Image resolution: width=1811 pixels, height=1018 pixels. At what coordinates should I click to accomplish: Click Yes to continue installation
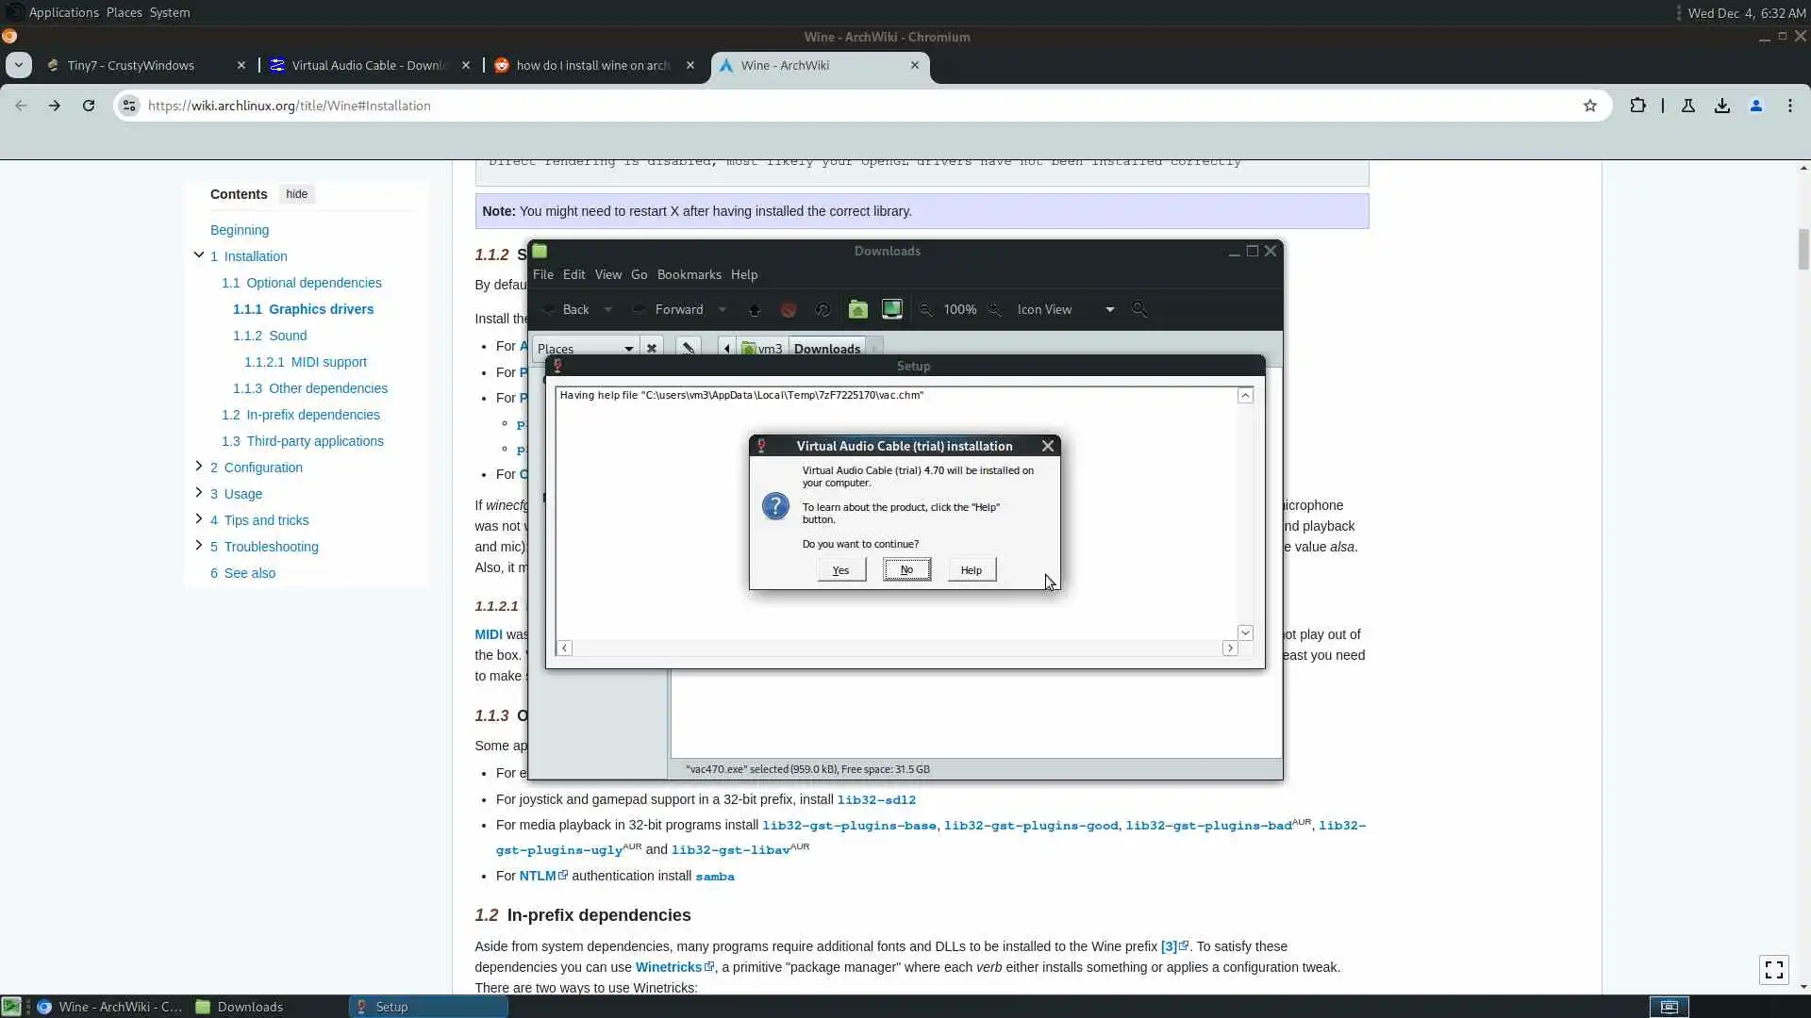pyautogui.click(x=840, y=570)
